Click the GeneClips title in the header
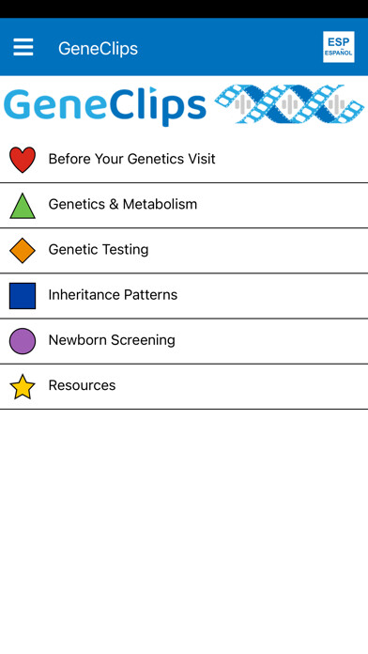The image size is (368, 654). click(x=98, y=48)
